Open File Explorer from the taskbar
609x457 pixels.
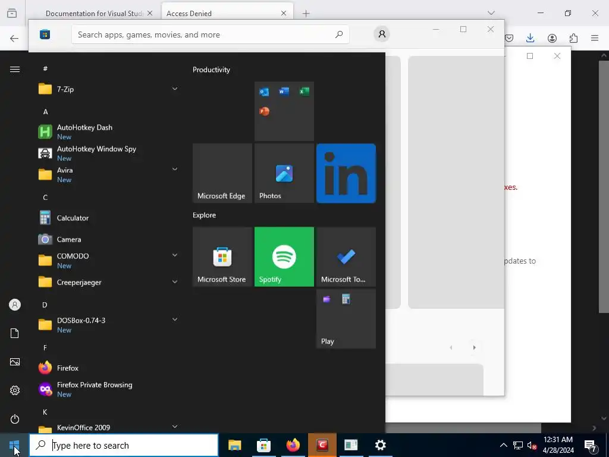234,445
